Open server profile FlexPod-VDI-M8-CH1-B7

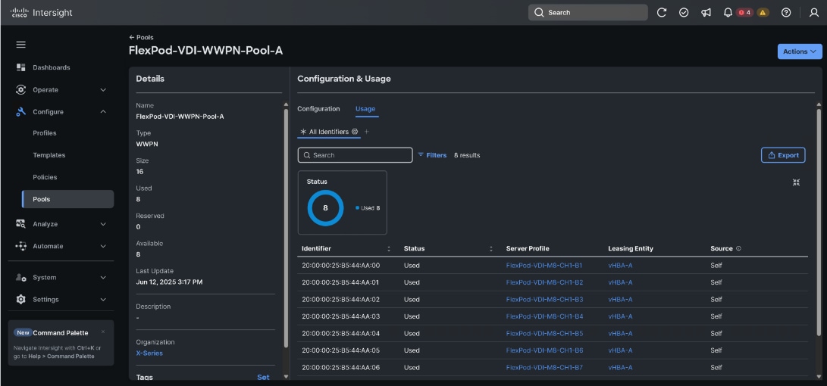544,368
